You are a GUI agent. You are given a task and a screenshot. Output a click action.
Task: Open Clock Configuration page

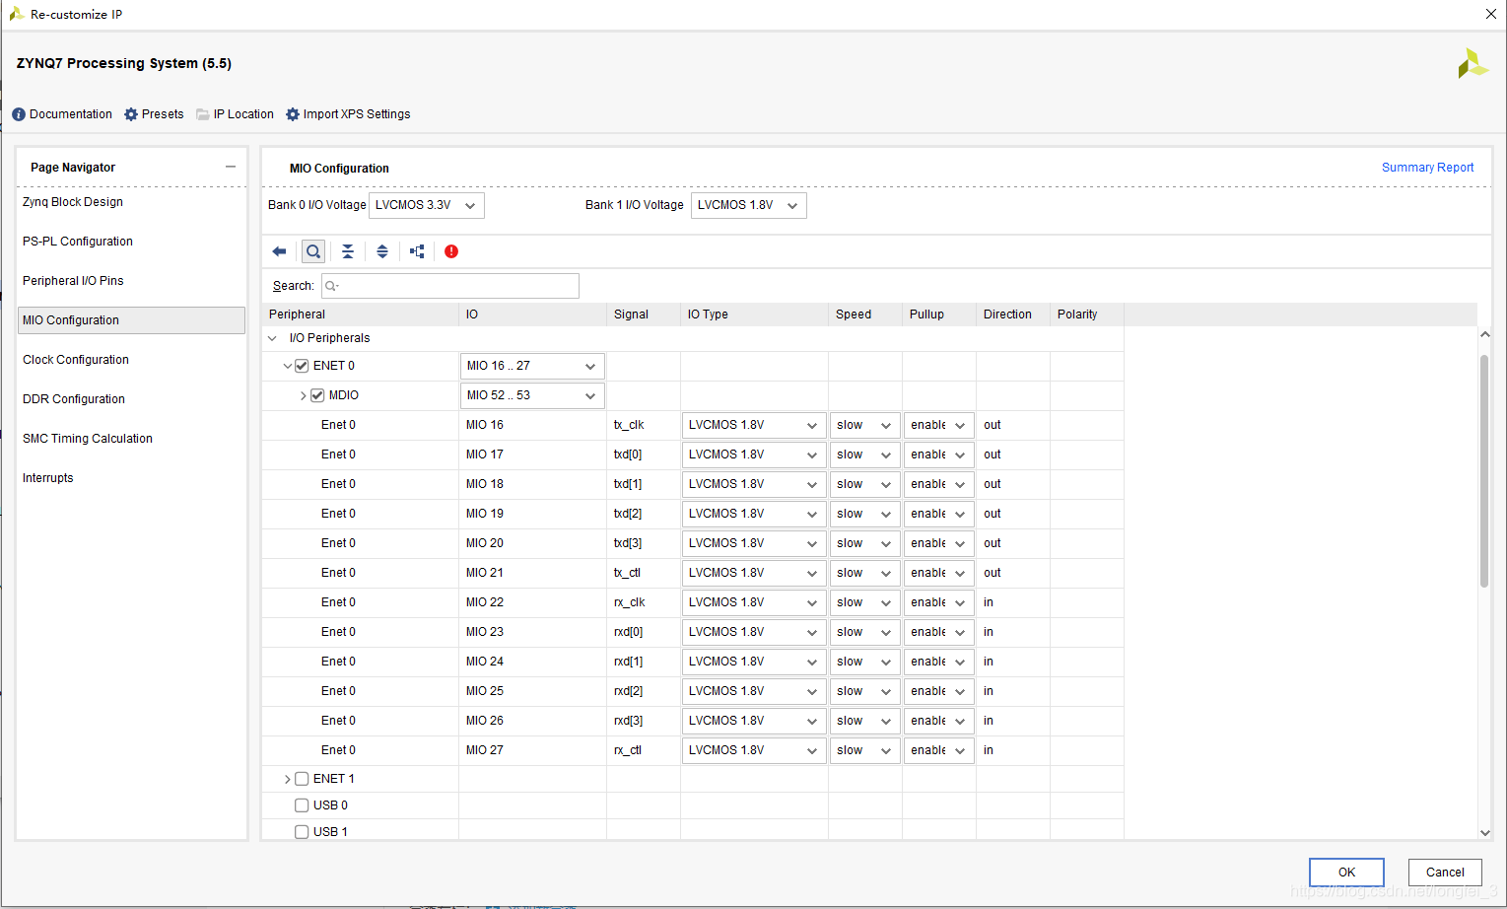pos(76,360)
